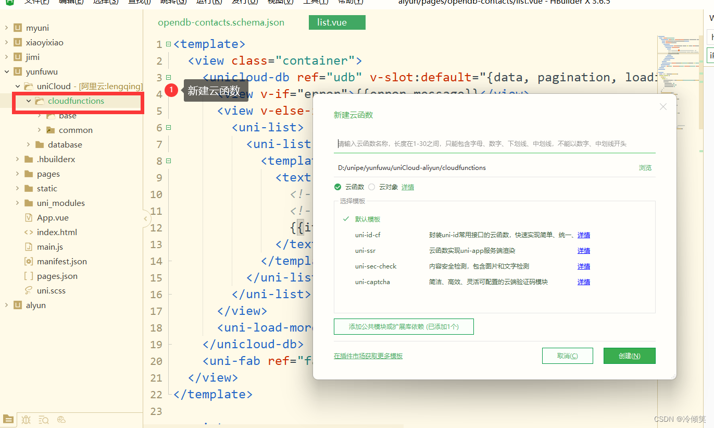Click the myuni project icon
This screenshot has width=714, height=428.
point(18,28)
